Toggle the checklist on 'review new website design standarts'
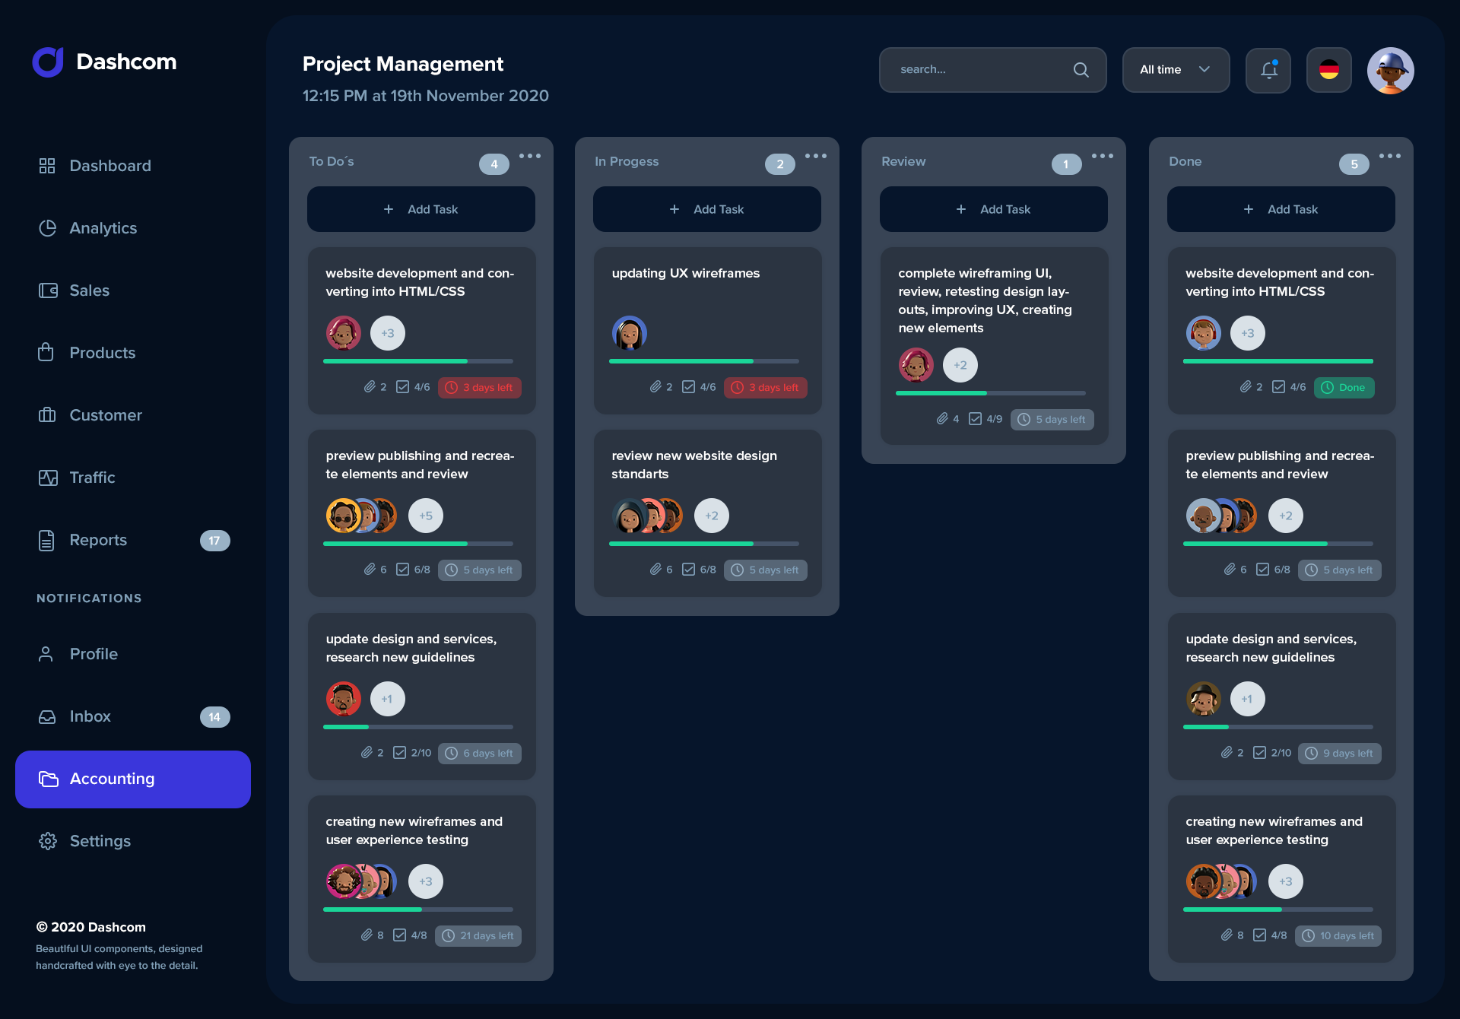Viewport: 1460px width, 1019px height. coord(689,569)
